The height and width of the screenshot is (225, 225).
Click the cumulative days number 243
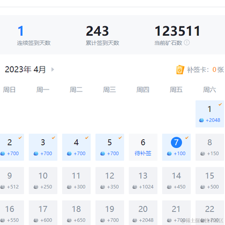97,31
